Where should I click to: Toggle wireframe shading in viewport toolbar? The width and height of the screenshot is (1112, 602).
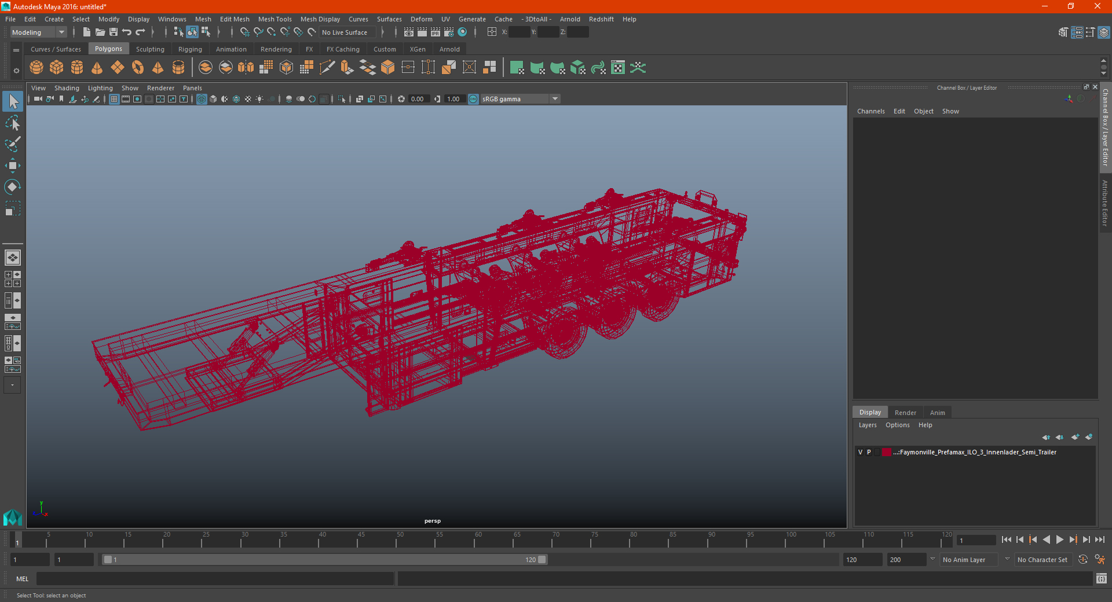(202, 99)
